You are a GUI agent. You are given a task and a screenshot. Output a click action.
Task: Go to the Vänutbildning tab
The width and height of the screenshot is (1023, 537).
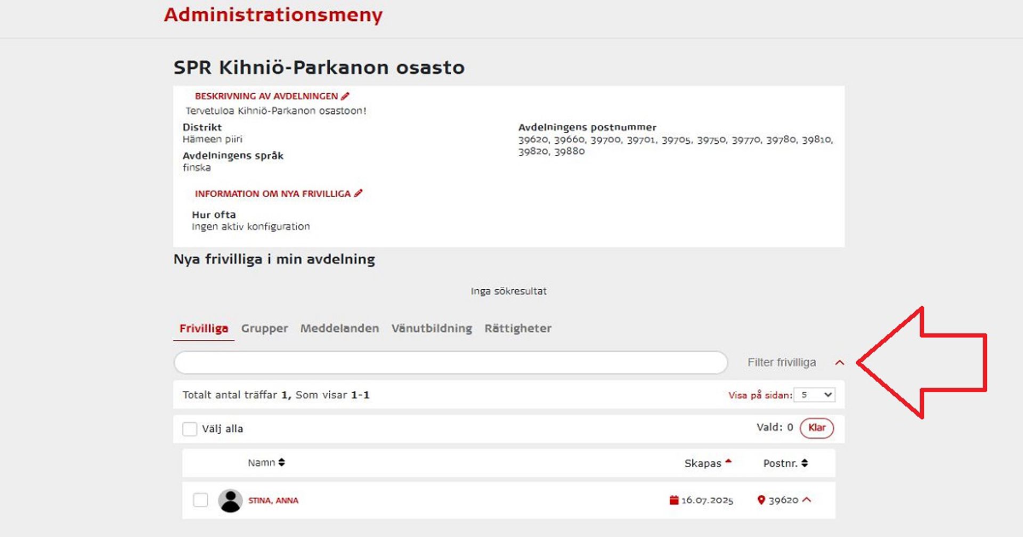432,328
